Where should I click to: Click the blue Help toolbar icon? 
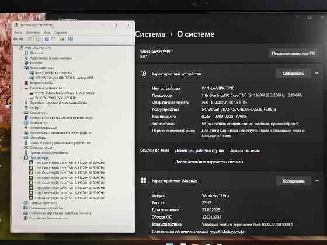click(x=47, y=39)
